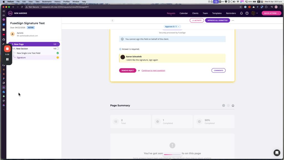The height and width of the screenshot is (160, 284).
Task: Open the Calendar nav item
Action: pos(184,13)
